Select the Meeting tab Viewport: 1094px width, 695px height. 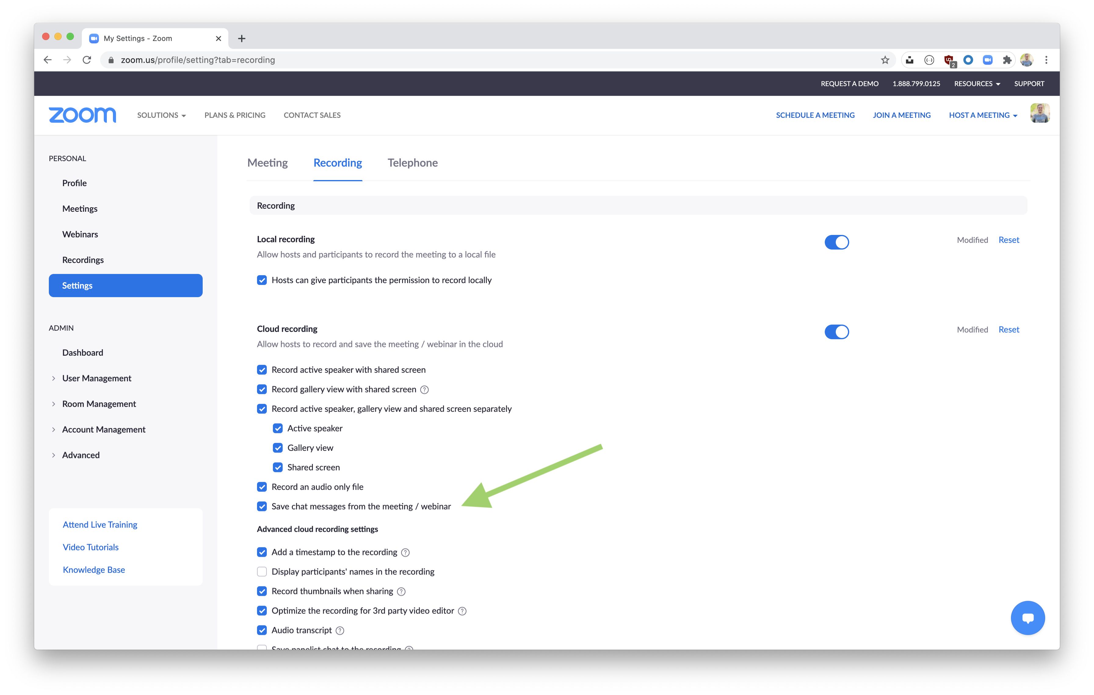[x=267, y=163]
